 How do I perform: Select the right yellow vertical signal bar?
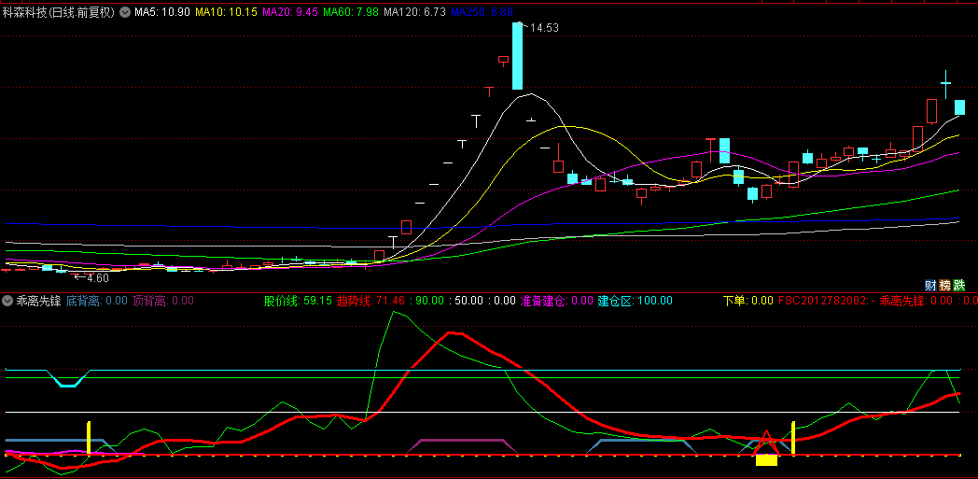793,438
